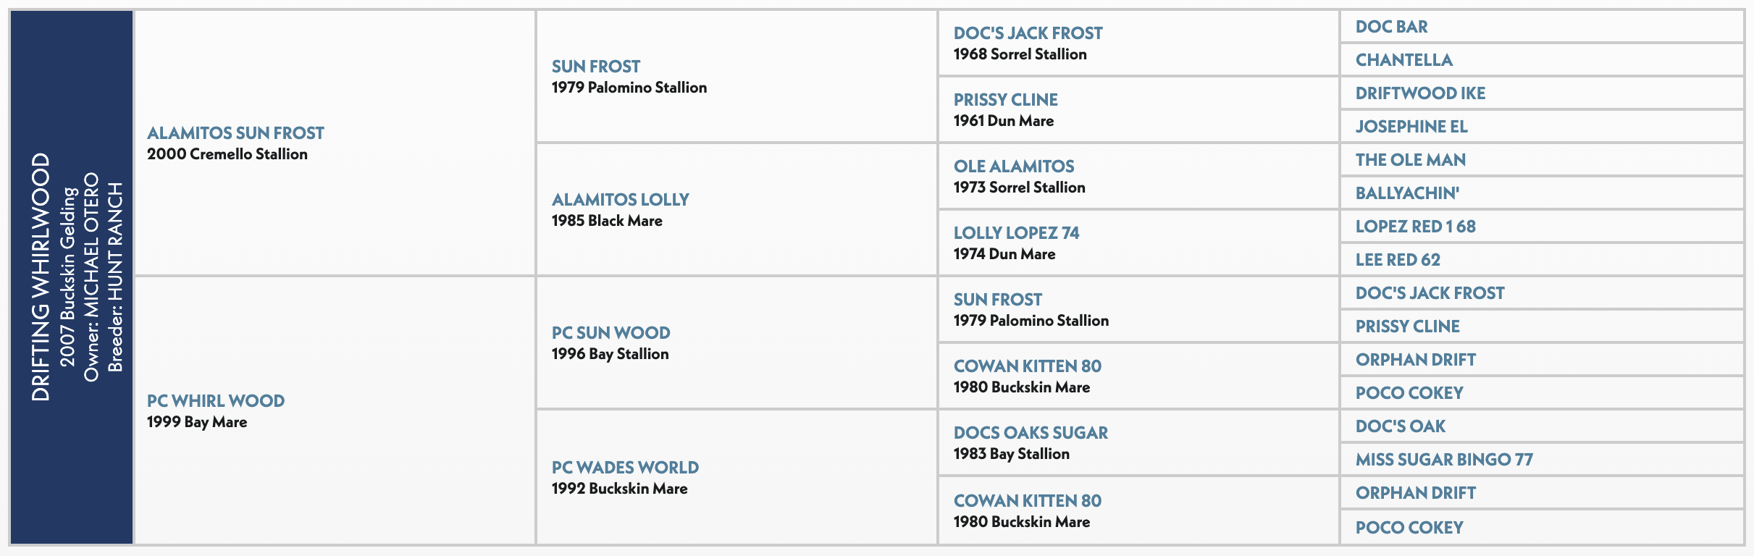This screenshot has height=556, width=1754.
Task: Click THE OLE MAN ancestor entry
Action: click(x=1410, y=160)
